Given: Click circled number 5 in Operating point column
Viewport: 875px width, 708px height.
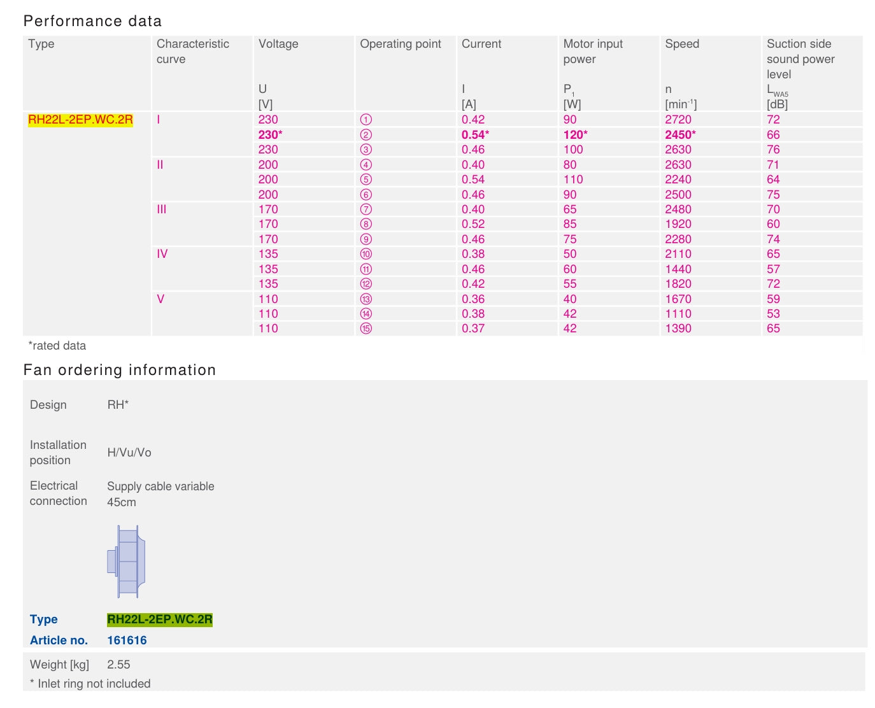Looking at the screenshot, I should point(366,180).
